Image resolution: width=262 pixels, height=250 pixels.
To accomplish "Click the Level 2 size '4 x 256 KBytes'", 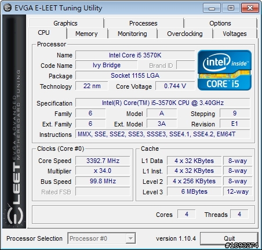I will tap(194, 181).
